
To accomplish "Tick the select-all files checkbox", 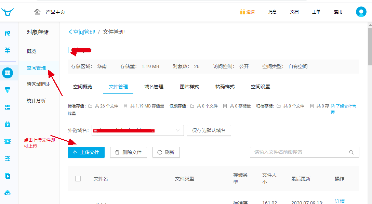I will [x=78, y=179].
